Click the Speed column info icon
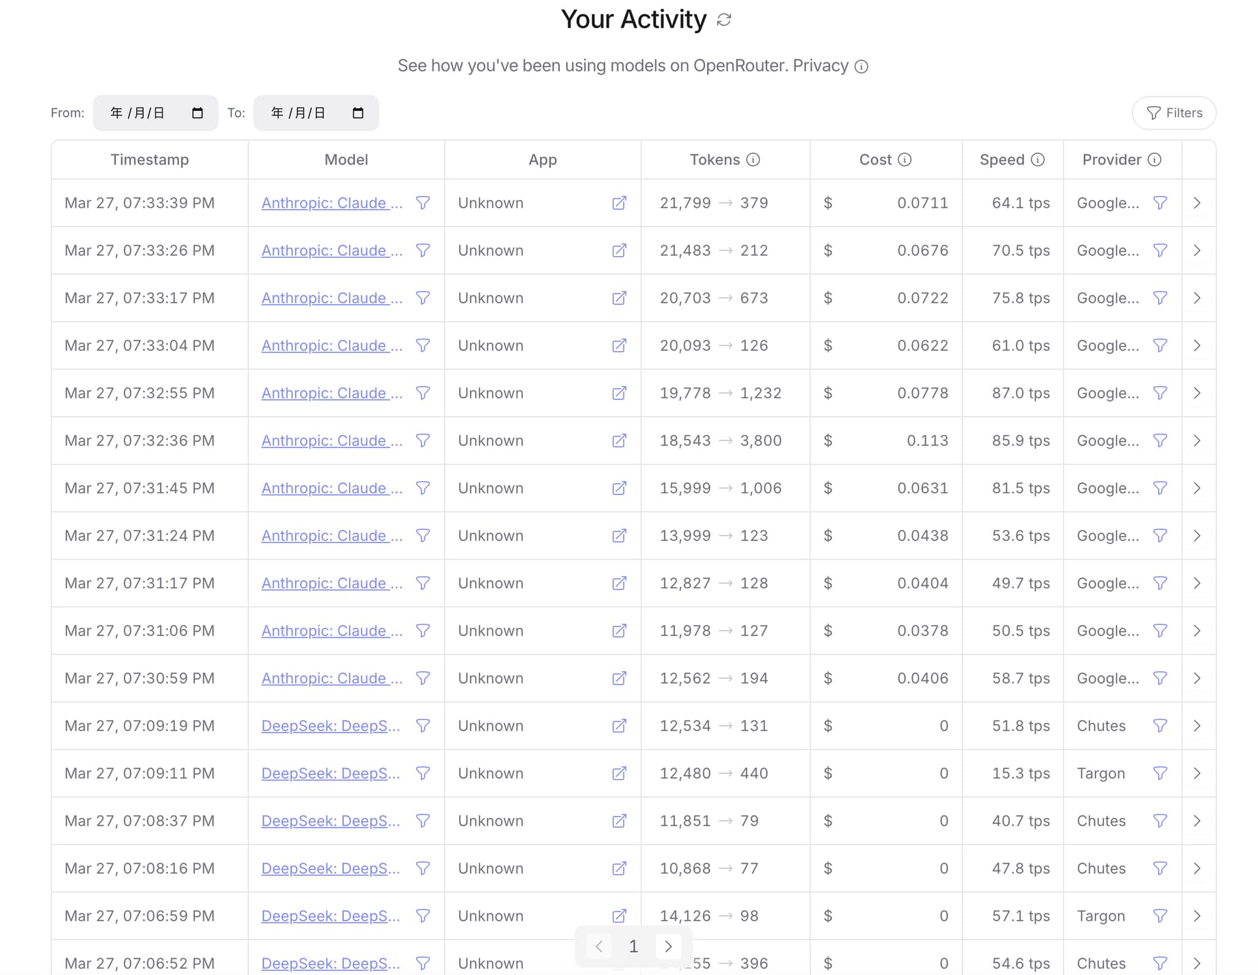 coord(1038,159)
